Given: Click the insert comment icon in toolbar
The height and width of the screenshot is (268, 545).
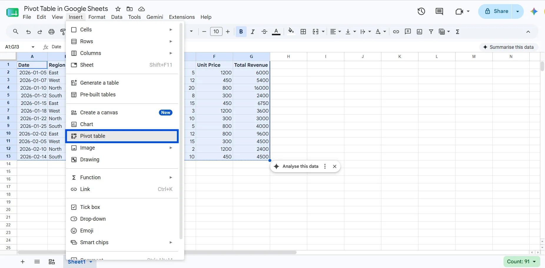Looking at the screenshot, I should pyautogui.click(x=408, y=32).
